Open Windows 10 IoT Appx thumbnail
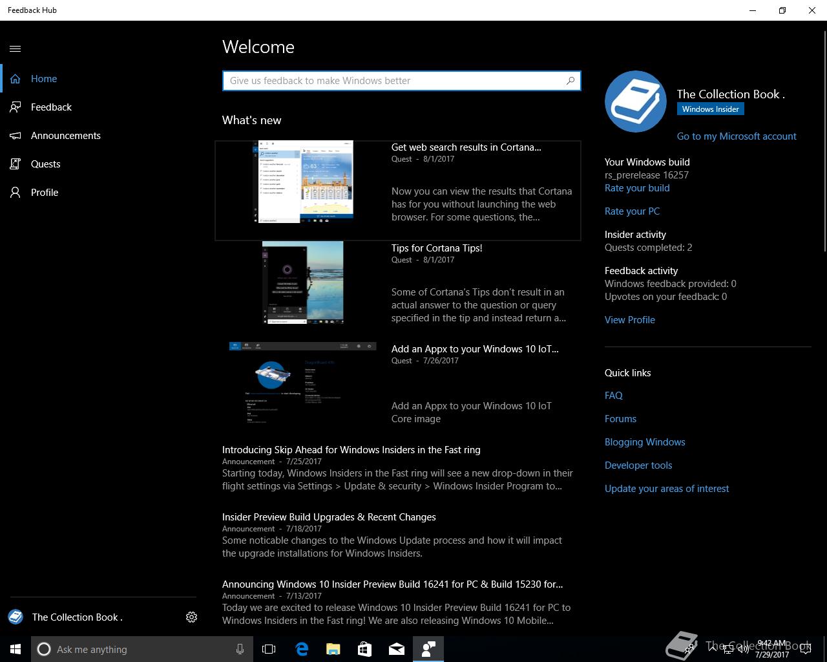The height and width of the screenshot is (662, 827). click(302, 384)
